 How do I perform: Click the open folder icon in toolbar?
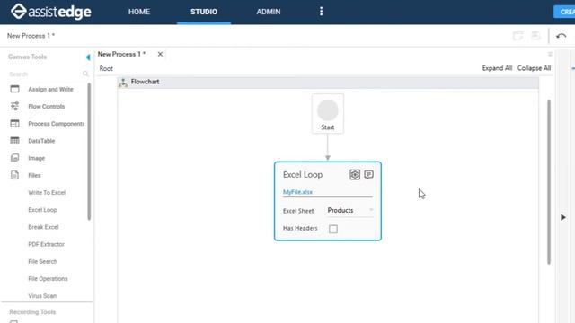(x=517, y=36)
